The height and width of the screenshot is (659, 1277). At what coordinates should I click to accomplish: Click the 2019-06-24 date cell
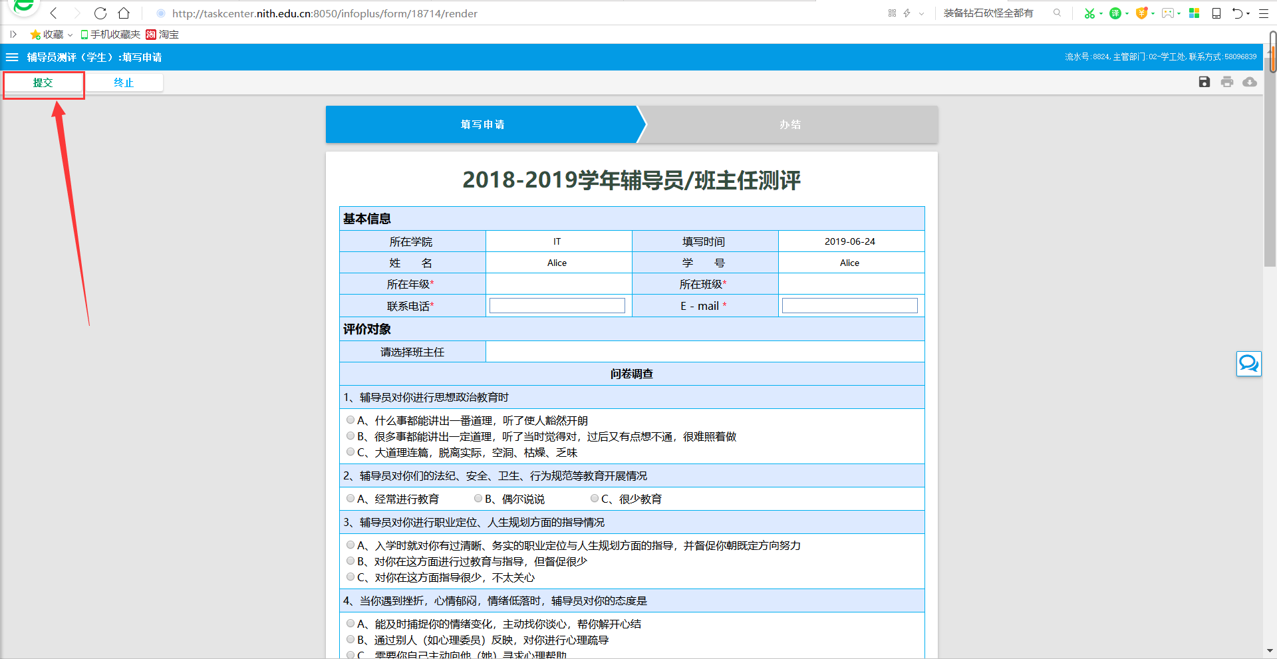click(x=850, y=241)
